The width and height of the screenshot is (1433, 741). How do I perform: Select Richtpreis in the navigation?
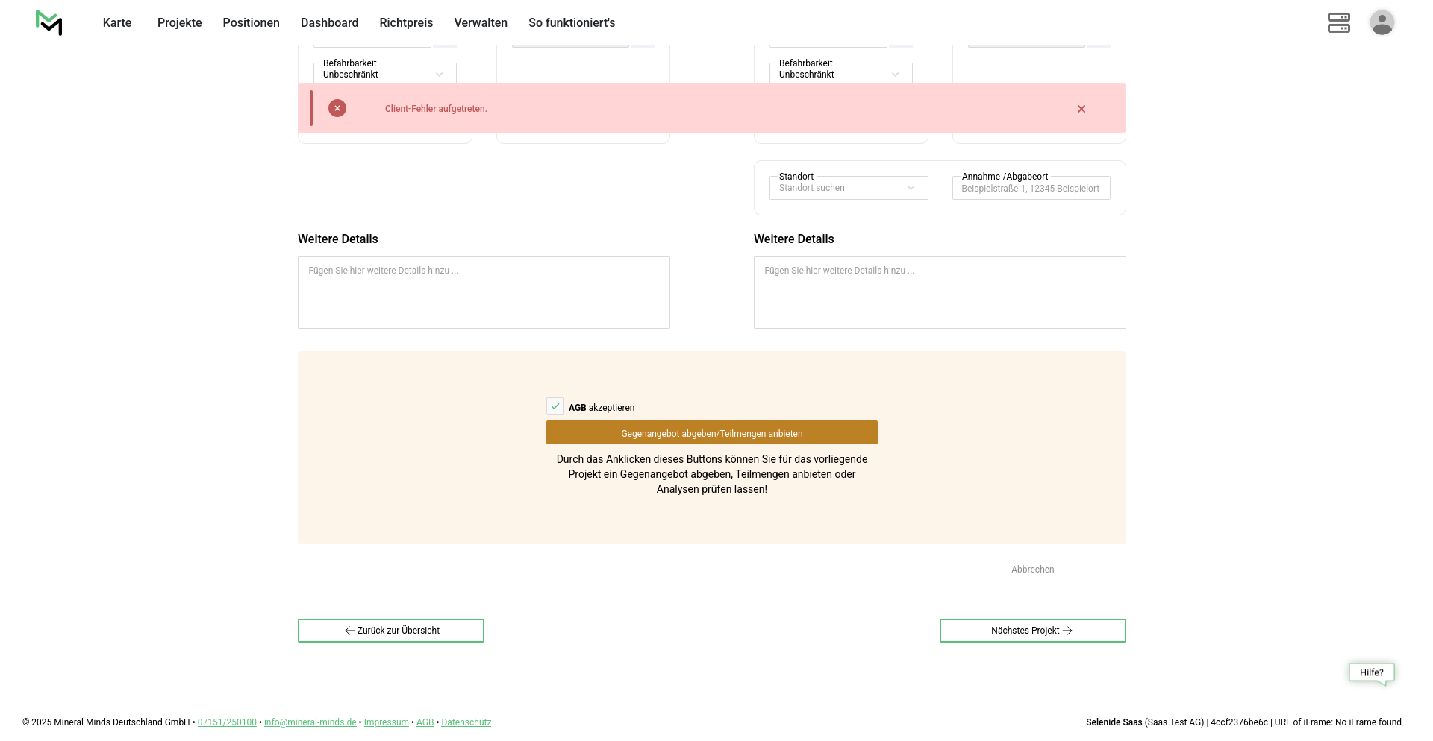click(406, 22)
